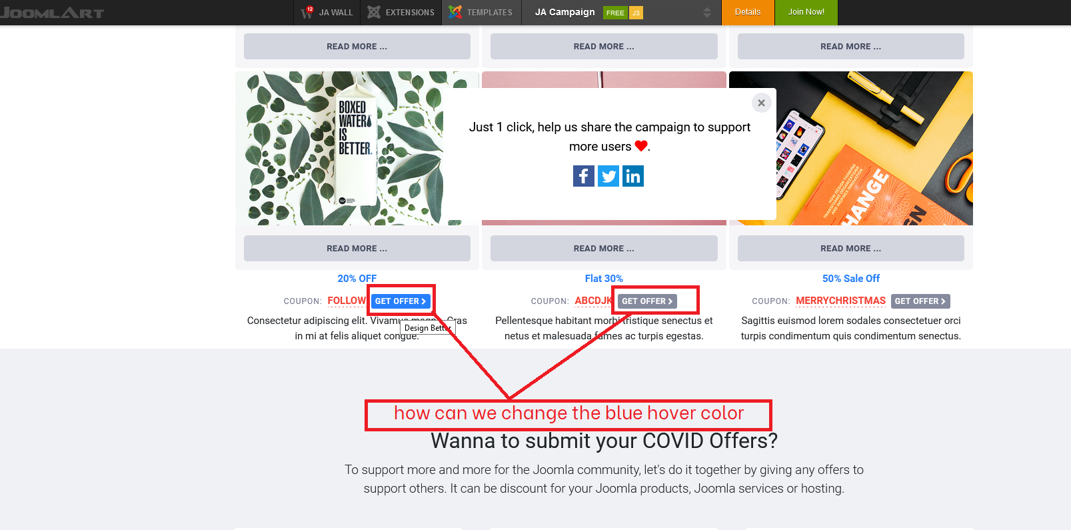Click the green Join Now! button

pyautogui.click(x=806, y=12)
